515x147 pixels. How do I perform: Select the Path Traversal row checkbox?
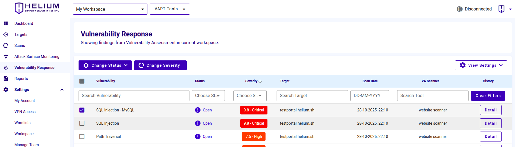pos(82,137)
